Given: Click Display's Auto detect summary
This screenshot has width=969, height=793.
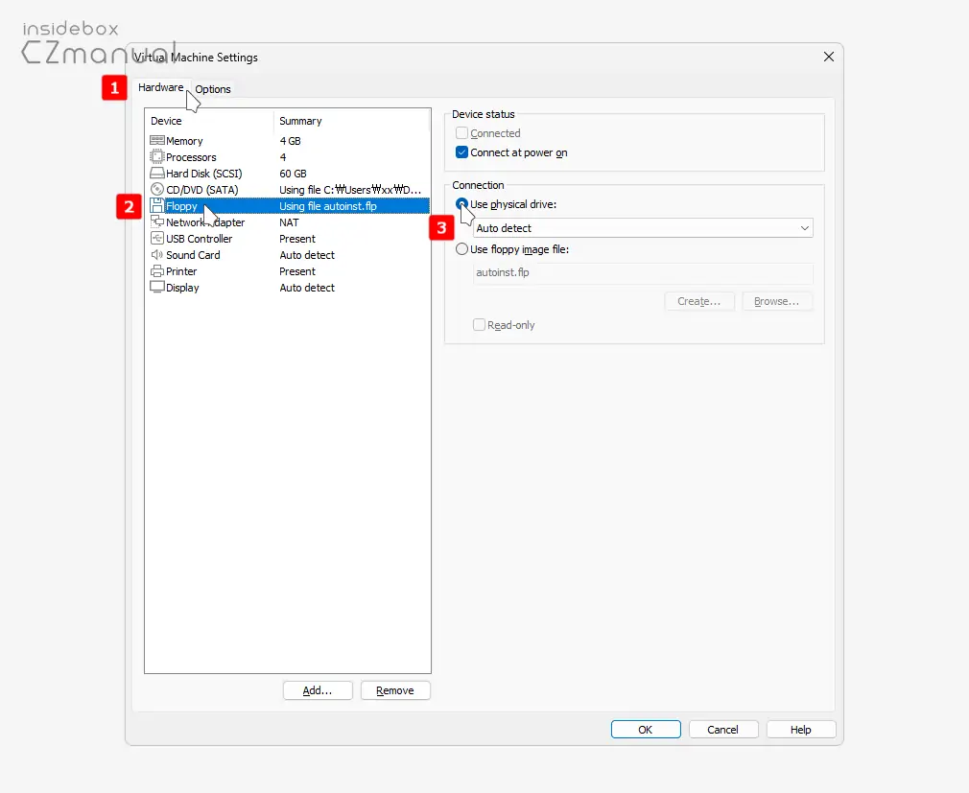Looking at the screenshot, I should (x=307, y=288).
